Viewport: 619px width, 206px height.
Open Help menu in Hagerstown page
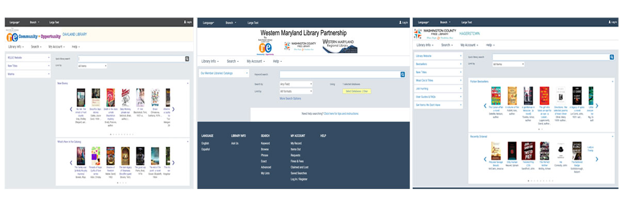tap(490, 45)
